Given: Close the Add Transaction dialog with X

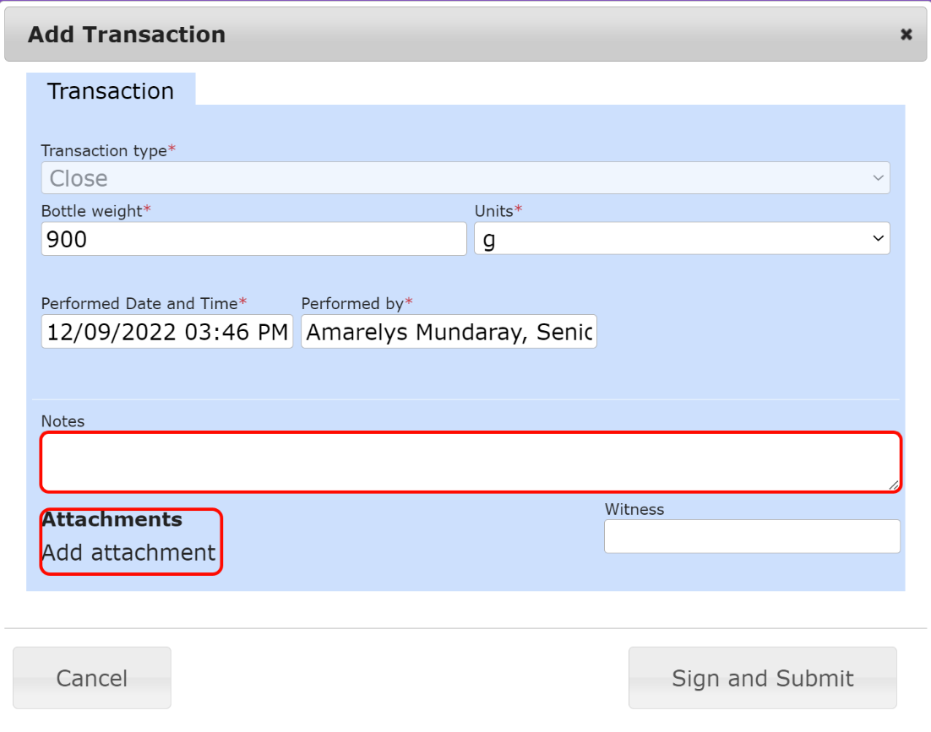Looking at the screenshot, I should (906, 35).
